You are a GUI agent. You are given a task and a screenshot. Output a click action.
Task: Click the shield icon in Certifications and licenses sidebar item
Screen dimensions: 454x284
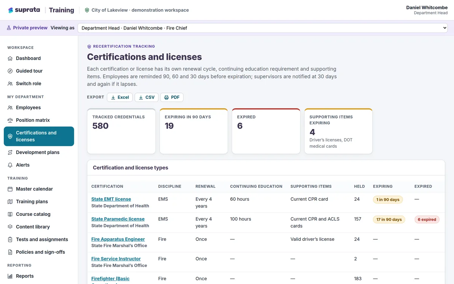pyautogui.click(x=10, y=136)
